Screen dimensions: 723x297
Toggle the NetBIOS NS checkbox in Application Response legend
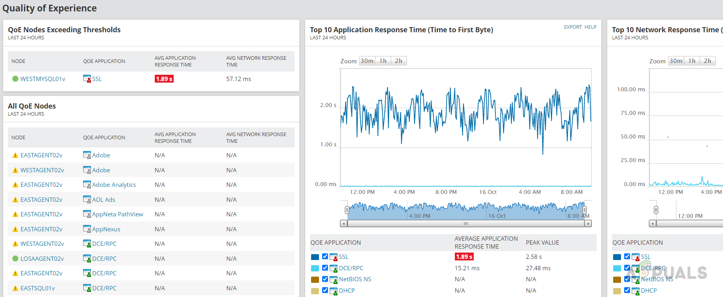[x=325, y=279]
